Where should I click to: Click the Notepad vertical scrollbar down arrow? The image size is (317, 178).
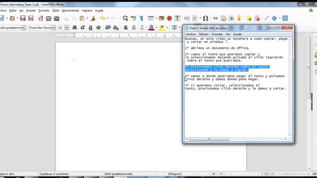click(x=290, y=135)
